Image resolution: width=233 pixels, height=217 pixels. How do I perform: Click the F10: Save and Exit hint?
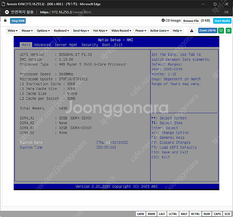pyautogui.click(x=170, y=152)
